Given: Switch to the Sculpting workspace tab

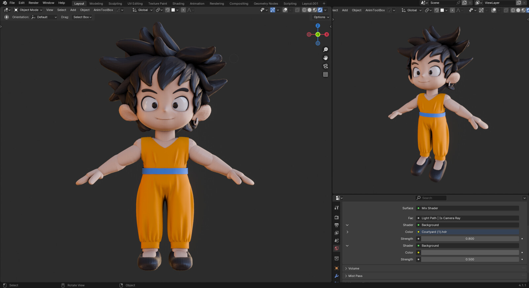Looking at the screenshot, I should (x=115, y=4).
